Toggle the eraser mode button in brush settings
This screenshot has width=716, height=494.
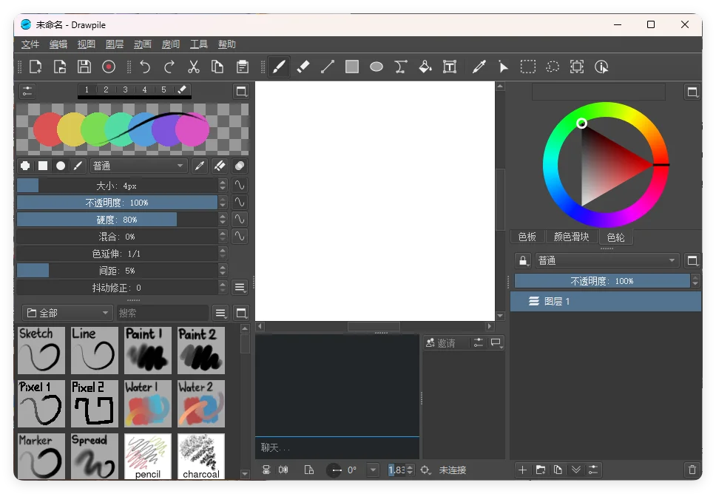(219, 166)
